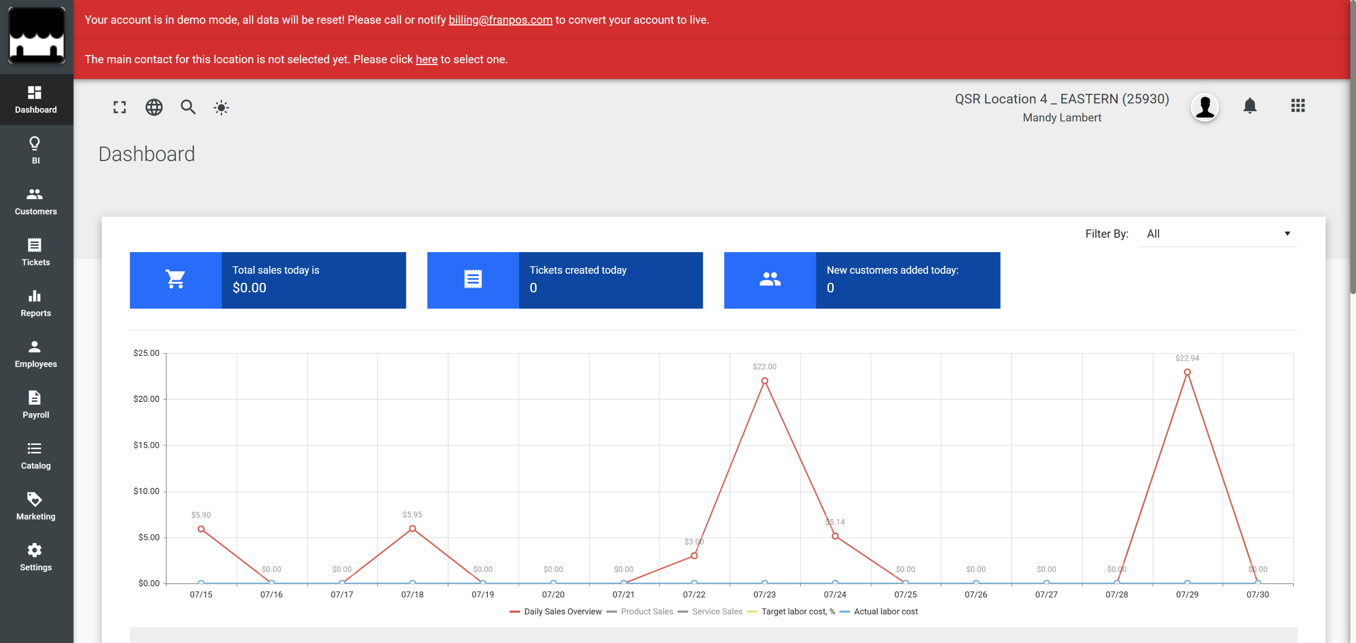Open the apps grid menu

click(x=1298, y=106)
